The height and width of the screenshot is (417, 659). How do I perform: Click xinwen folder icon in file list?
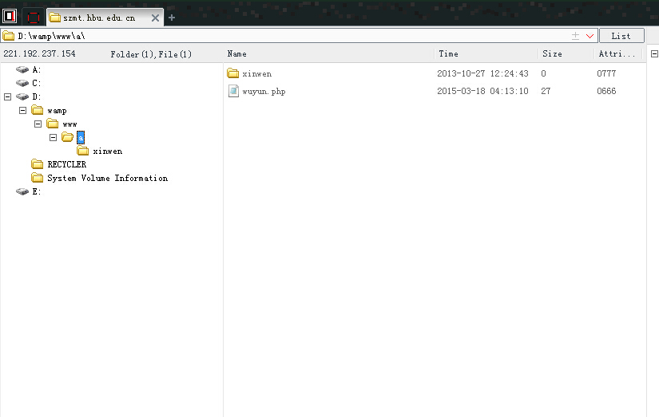232,73
